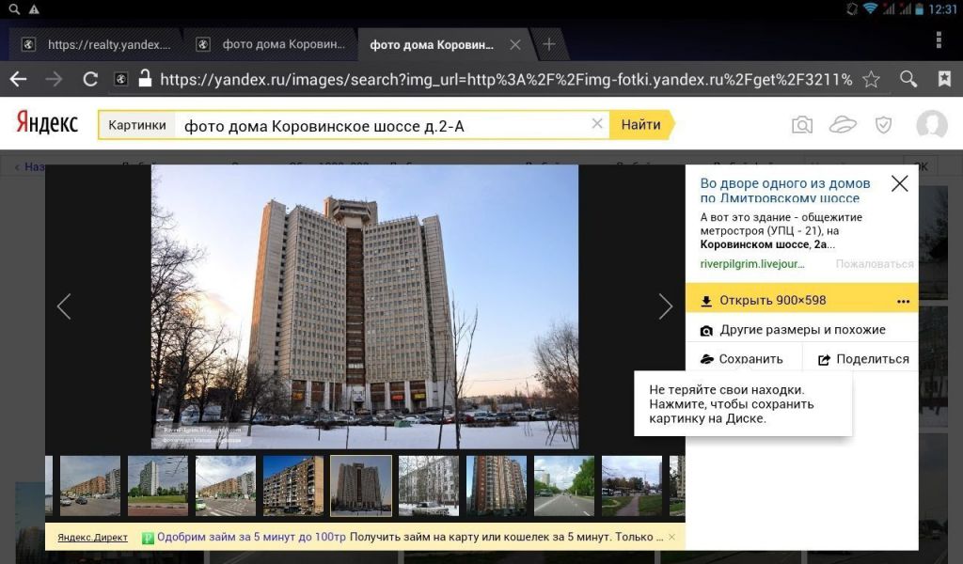The width and height of the screenshot is (963, 564).
Task: Search by image using the camera icon
Action: click(x=801, y=125)
